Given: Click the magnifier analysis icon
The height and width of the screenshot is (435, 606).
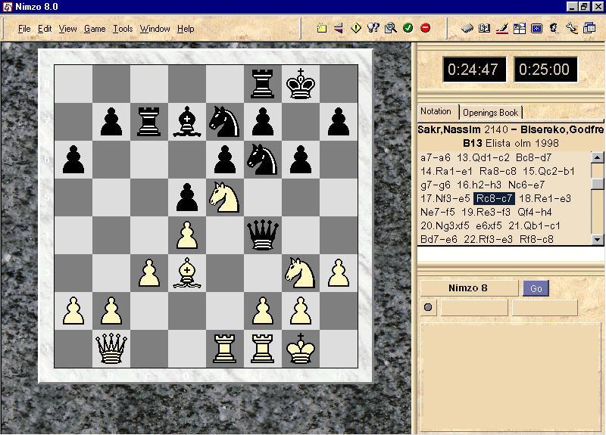Looking at the screenshot, I should (391, 29).
